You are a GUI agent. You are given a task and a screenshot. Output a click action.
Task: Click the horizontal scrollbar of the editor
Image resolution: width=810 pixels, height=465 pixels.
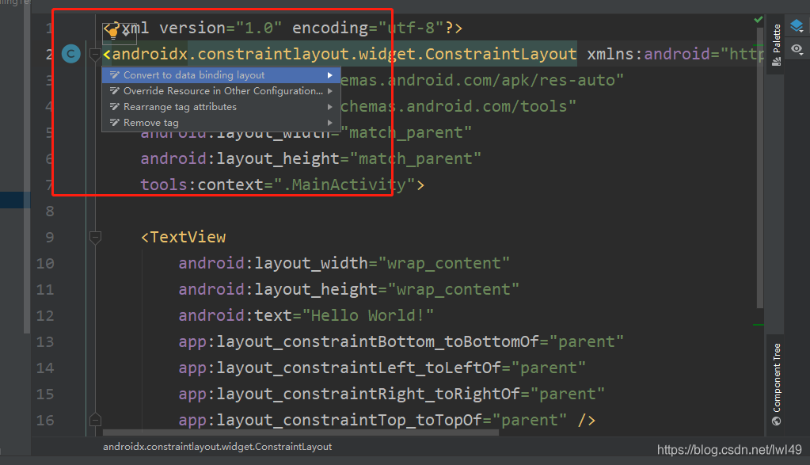click(x=301, y=433)
